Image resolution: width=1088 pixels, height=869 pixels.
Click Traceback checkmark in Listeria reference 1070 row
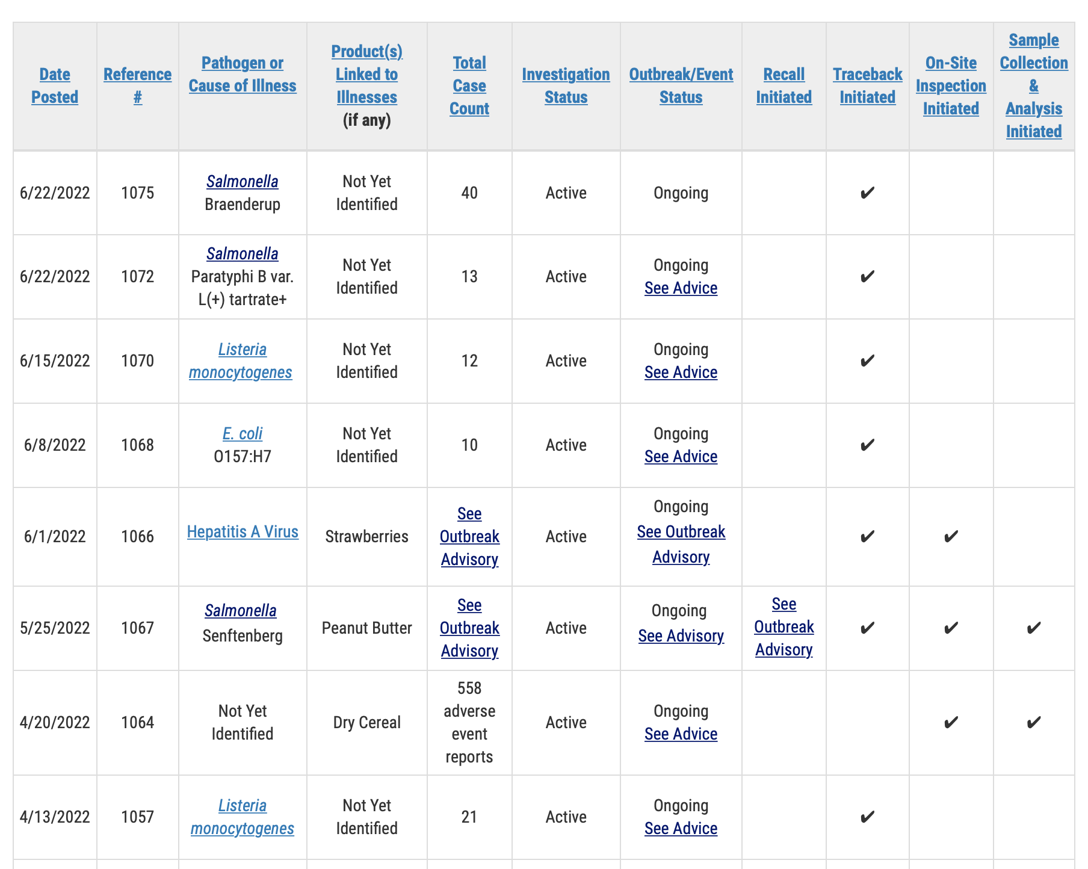[x=867, y=360]
